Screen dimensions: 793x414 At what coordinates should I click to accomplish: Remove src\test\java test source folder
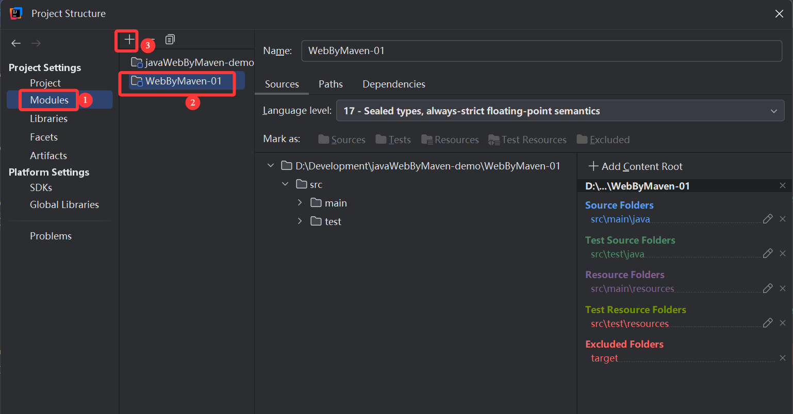click(783, 253)
